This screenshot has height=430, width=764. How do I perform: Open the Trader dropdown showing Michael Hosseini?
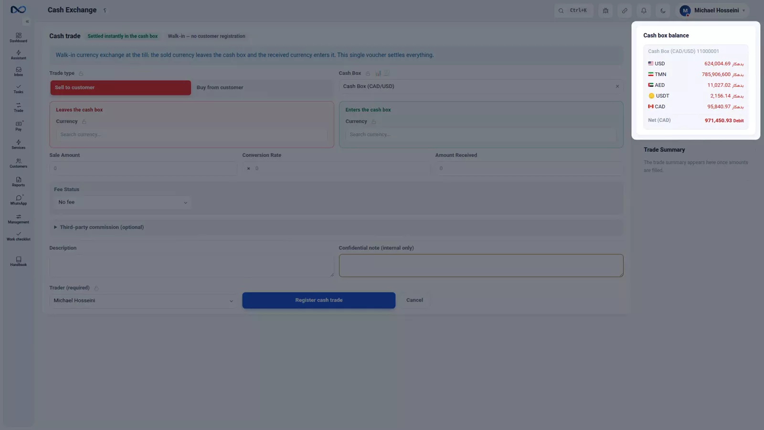143,301
